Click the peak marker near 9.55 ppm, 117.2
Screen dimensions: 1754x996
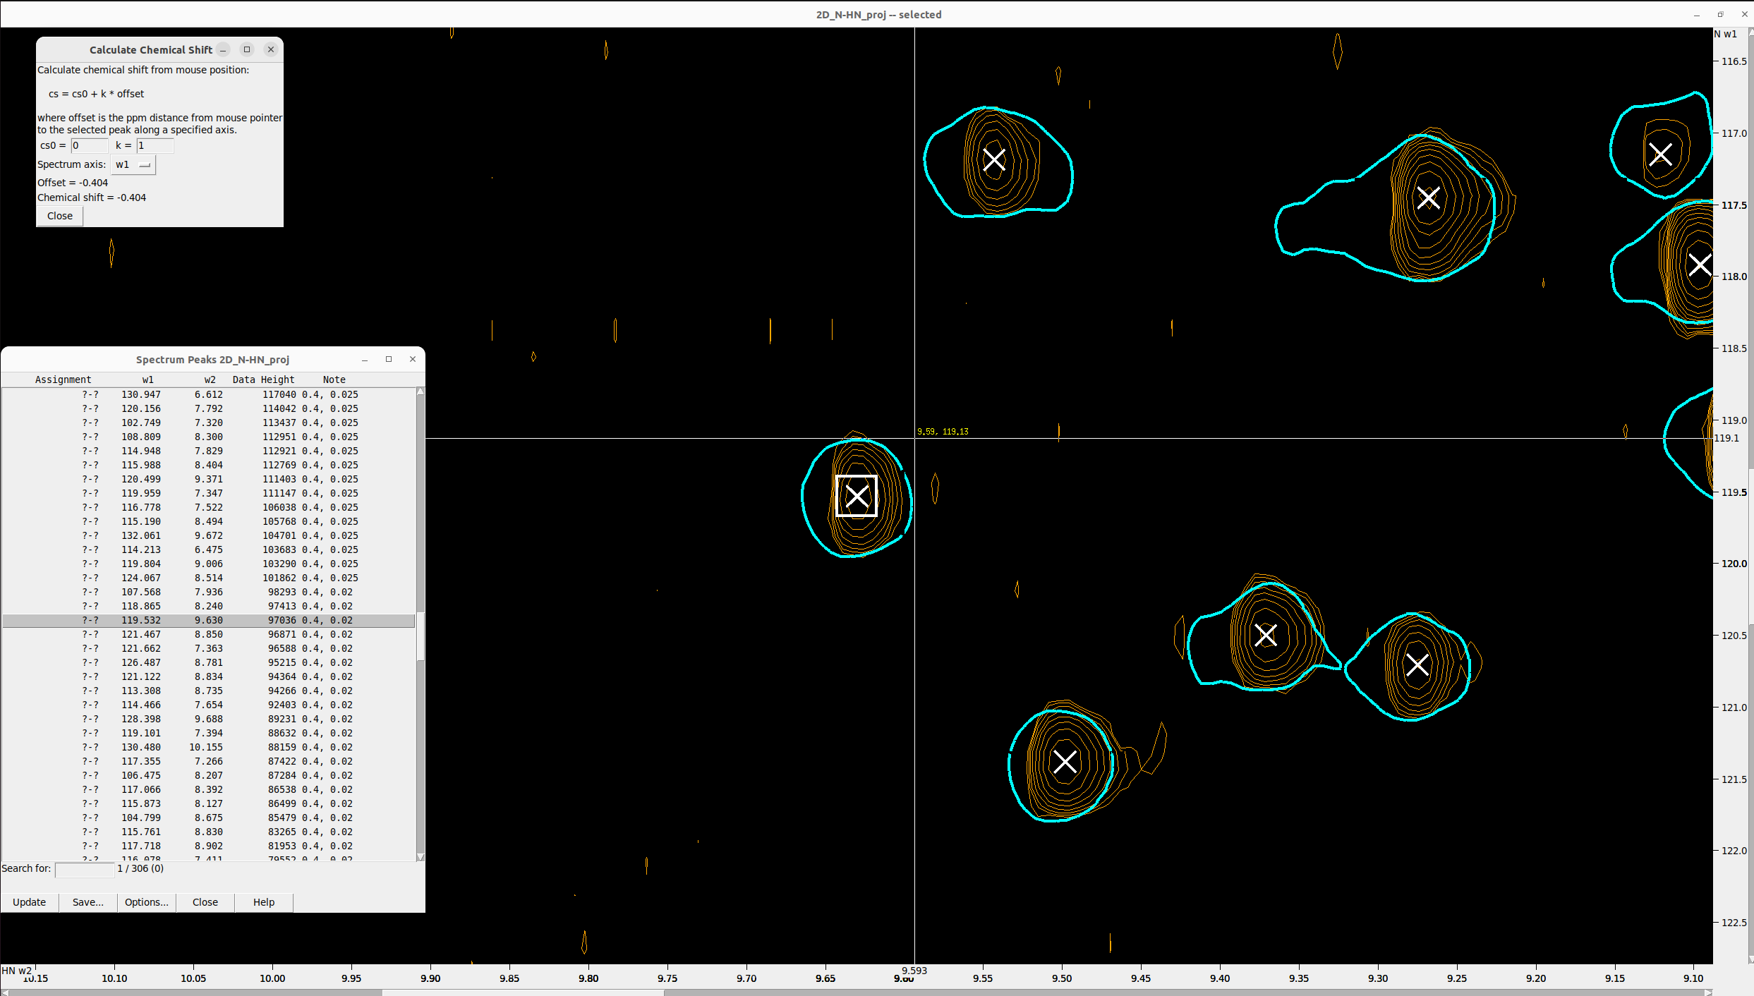(993, 159)
